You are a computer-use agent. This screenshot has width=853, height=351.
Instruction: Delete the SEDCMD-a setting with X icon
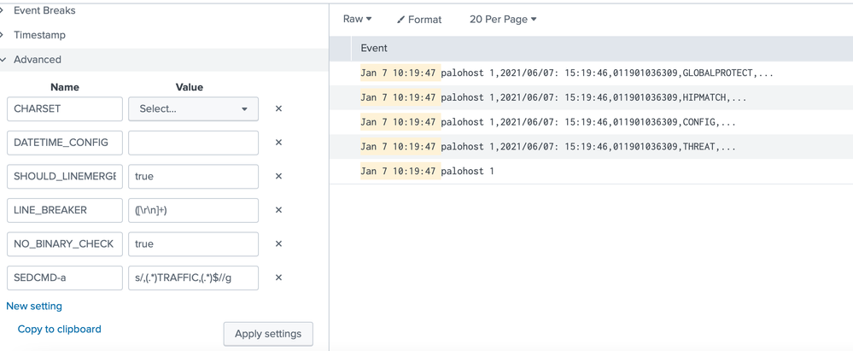tap(278, 278)
